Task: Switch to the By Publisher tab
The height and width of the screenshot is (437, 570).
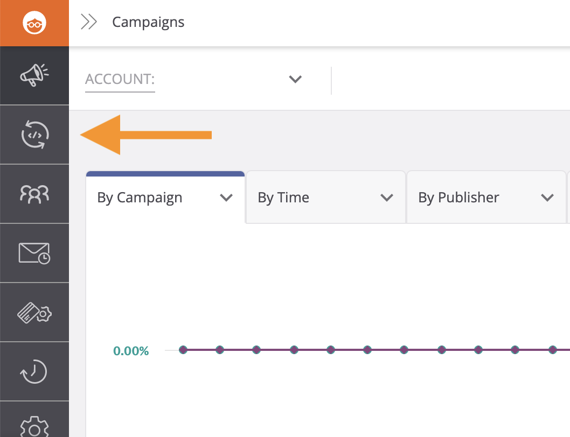Action: (x=458, y=198)
